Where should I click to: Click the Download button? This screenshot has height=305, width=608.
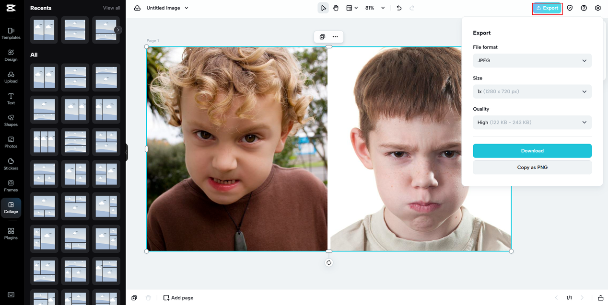(532, 151)
